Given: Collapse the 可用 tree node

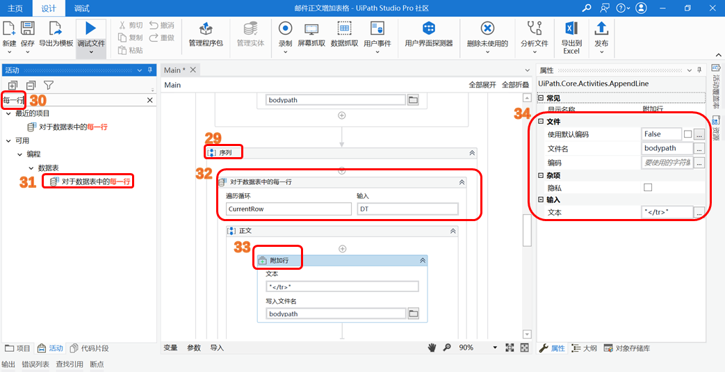Looking at the screenshot, I should coord(9,140).
